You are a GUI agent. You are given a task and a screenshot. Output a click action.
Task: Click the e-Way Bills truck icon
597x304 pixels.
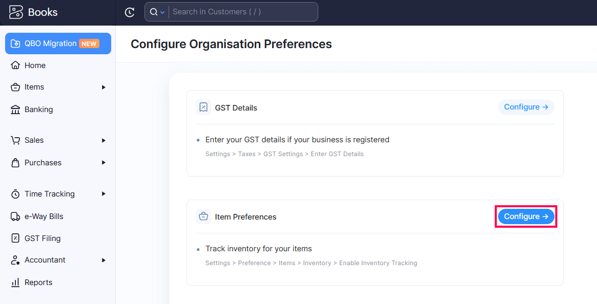click(x=15, y=216)
